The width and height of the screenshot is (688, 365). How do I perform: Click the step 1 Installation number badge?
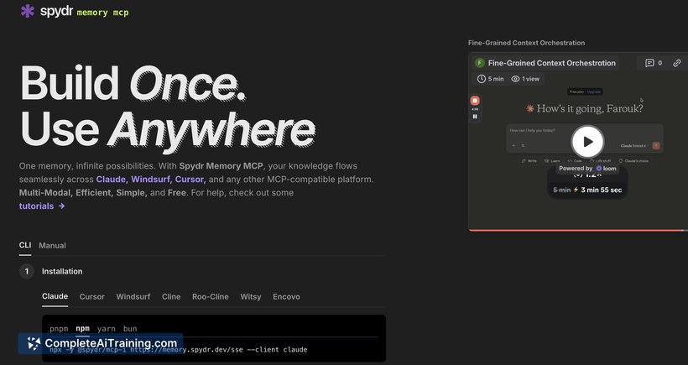tap(27, 271)
